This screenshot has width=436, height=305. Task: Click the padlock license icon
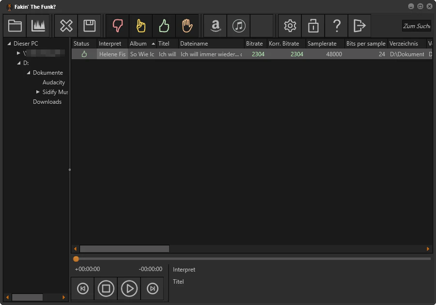click(x=313, y=26)
